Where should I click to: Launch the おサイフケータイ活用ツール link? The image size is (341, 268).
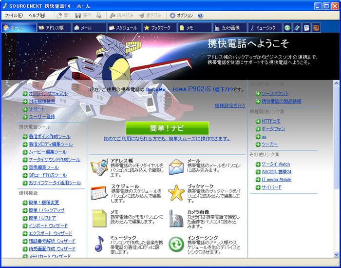coord(55,183)
